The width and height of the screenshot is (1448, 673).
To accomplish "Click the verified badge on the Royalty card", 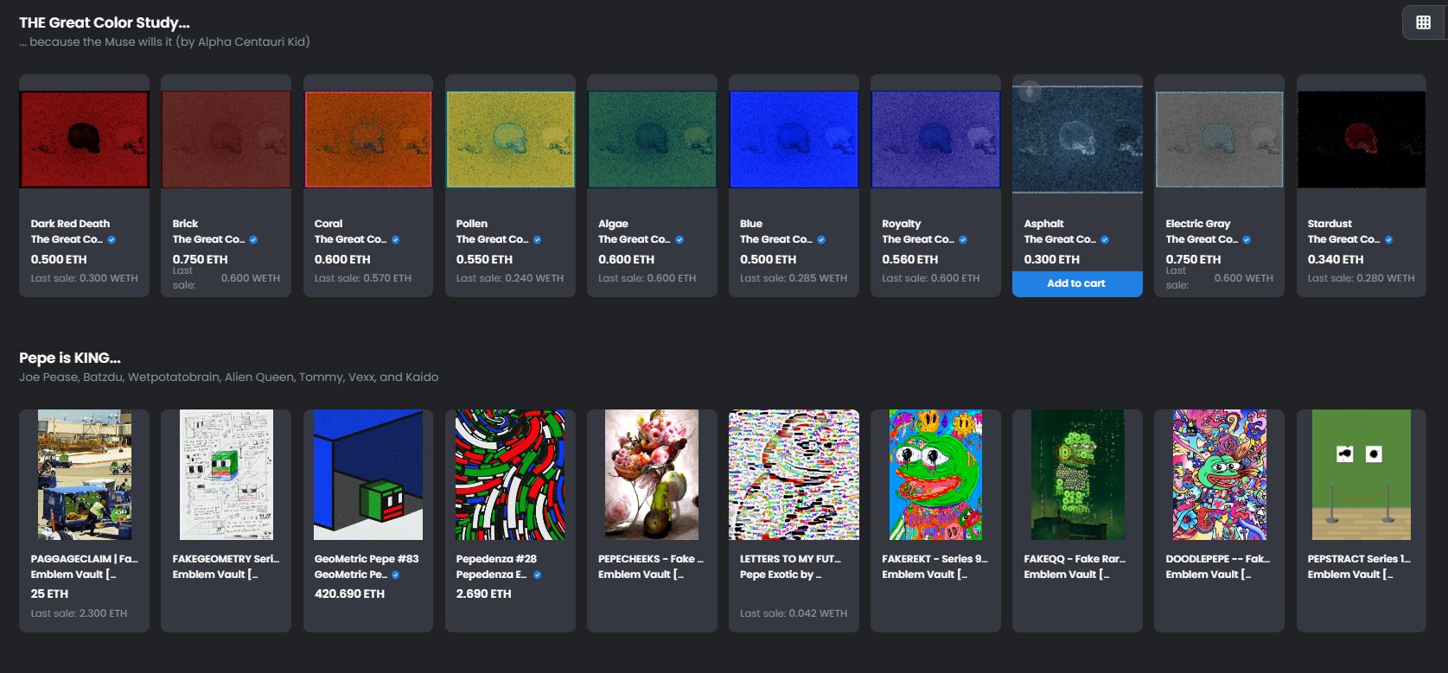I will [963, 240].
